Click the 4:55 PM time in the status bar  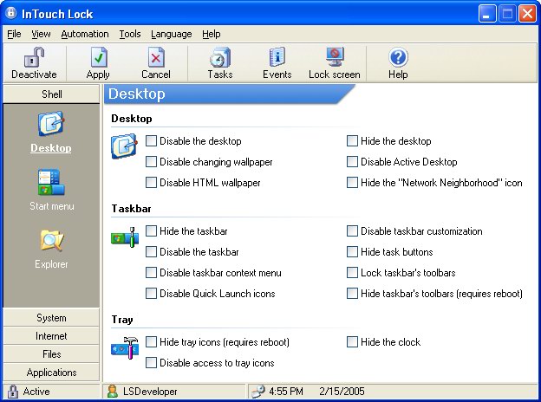286,392
